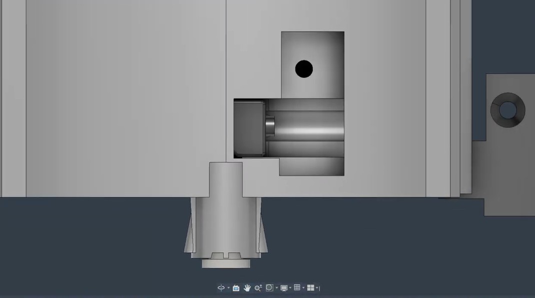Open the Zoom Window options dropdown arrow
Viewport: 535px width, 298px height.
click(x=277, y=288)
